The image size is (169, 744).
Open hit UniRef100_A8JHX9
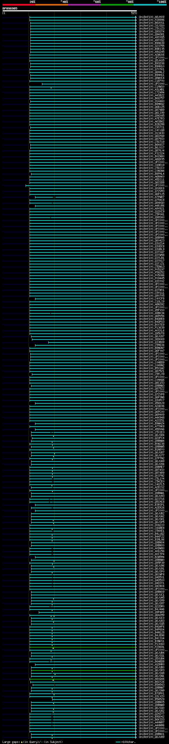(x=152, y=17)
